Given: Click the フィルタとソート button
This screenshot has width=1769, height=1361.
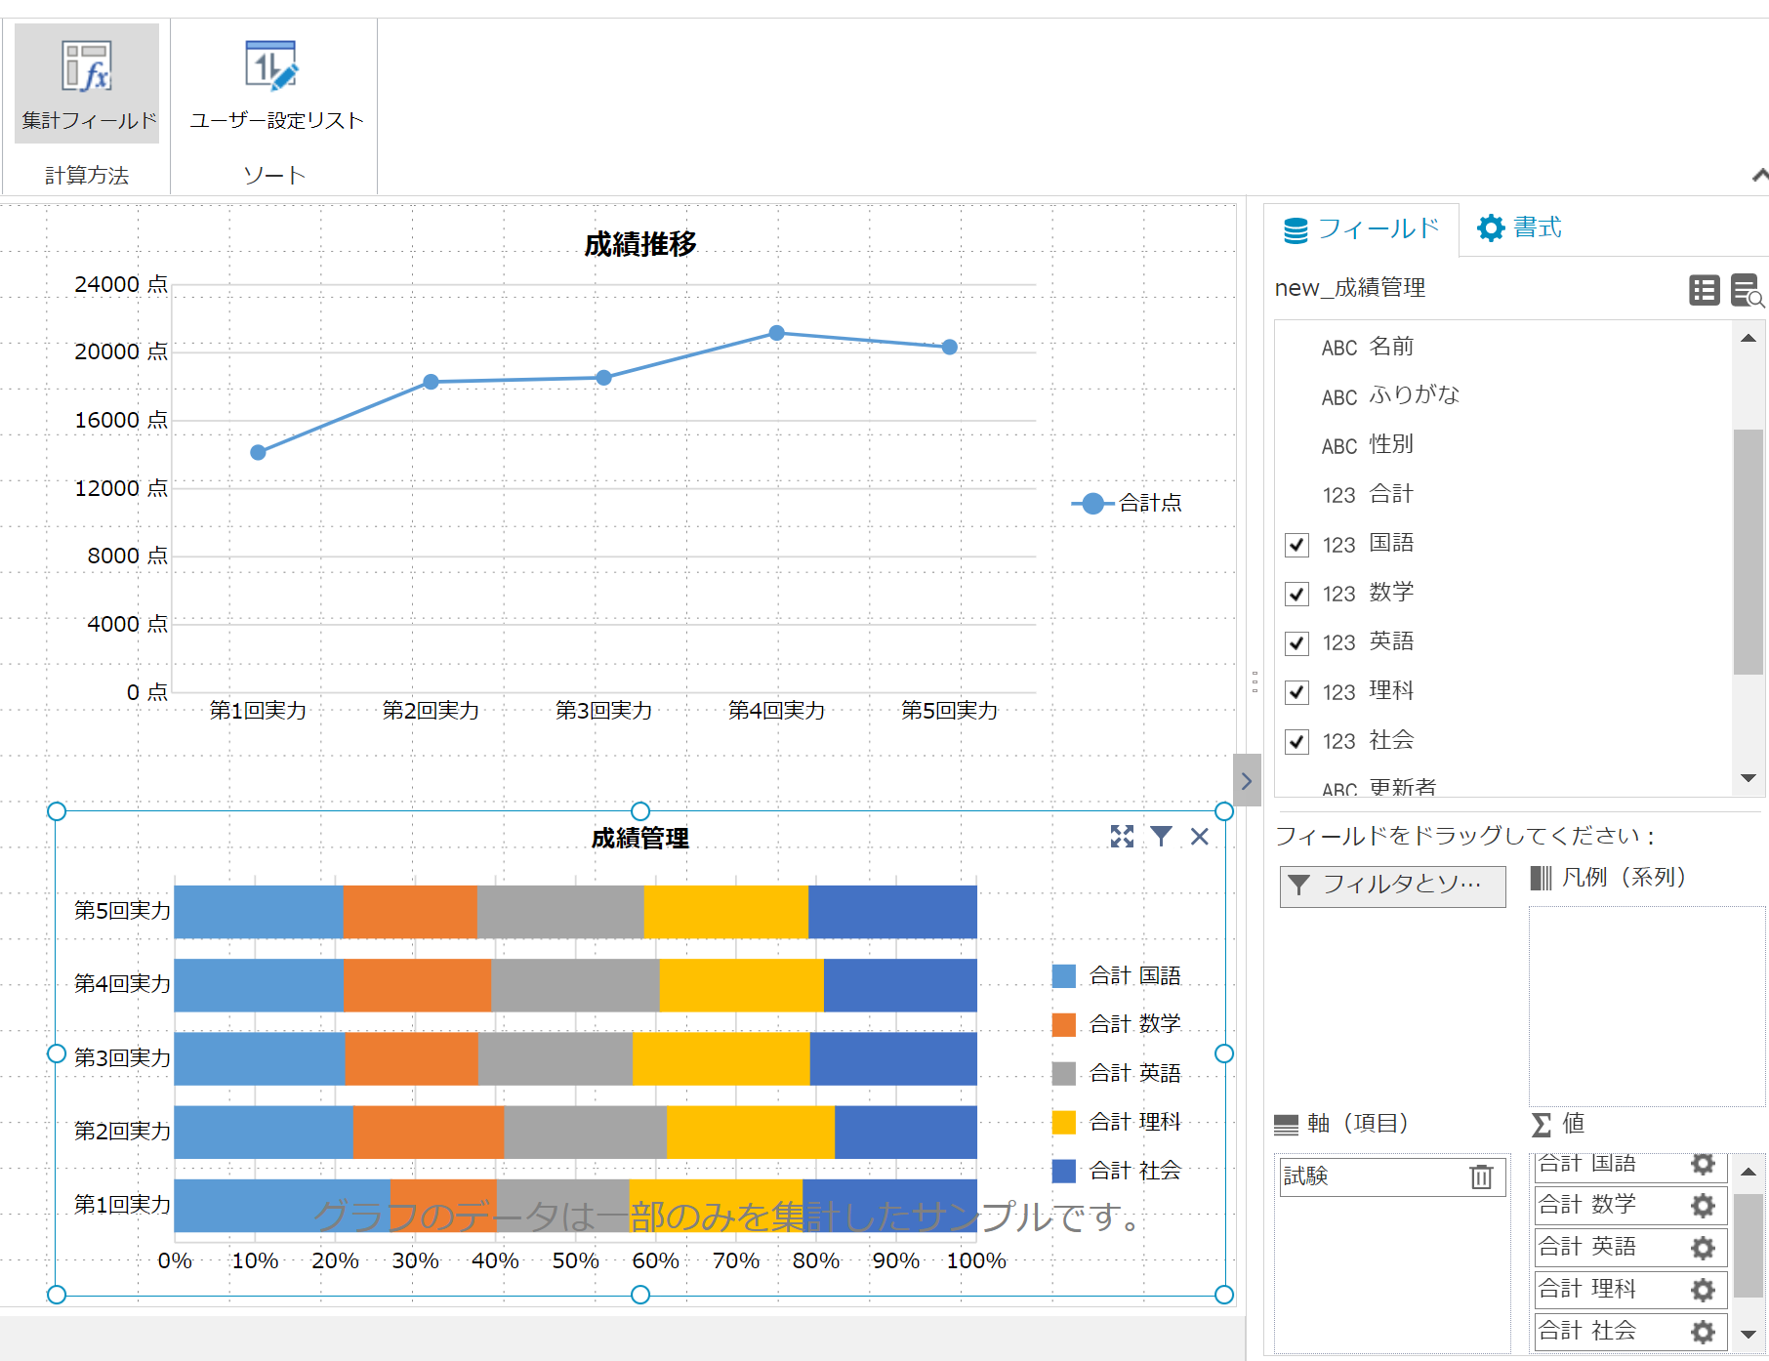Looking at the screenshot, I should [1392, 885].
